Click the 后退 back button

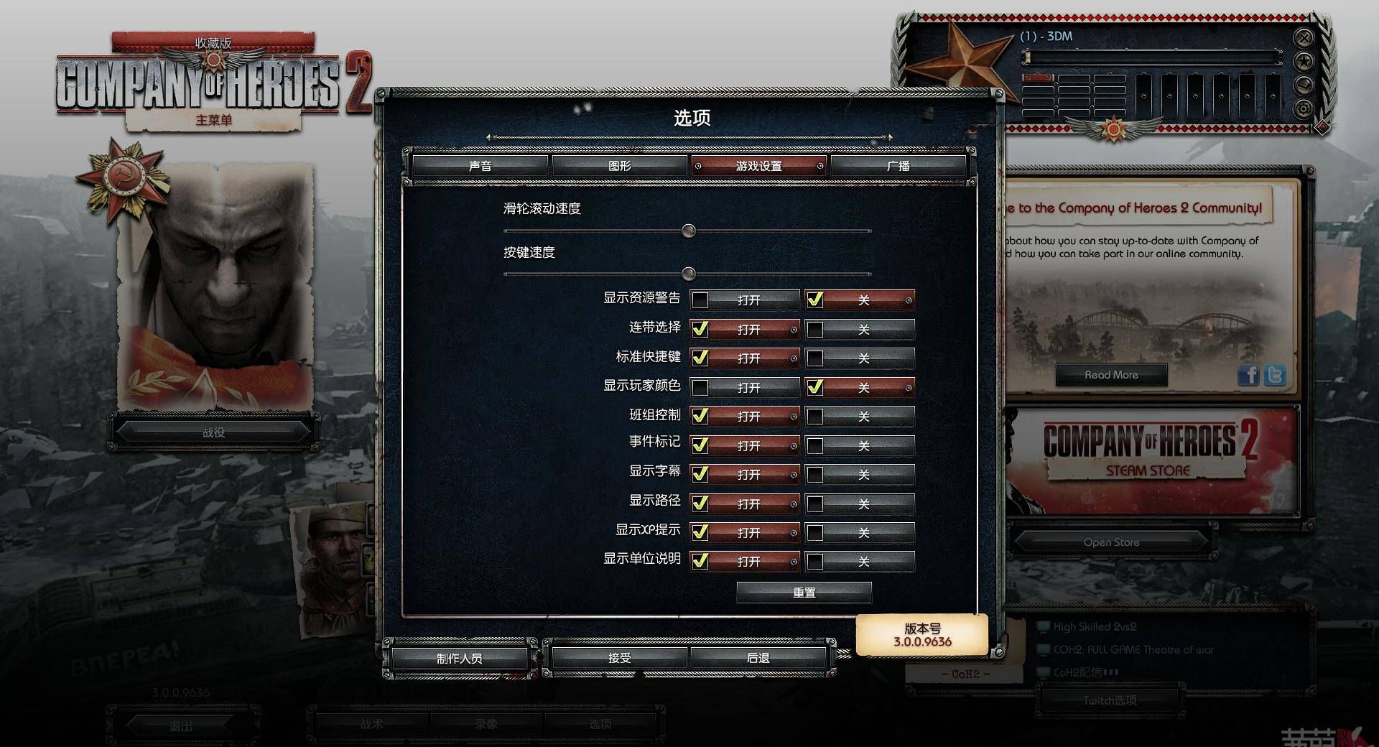tap(758, 657)
